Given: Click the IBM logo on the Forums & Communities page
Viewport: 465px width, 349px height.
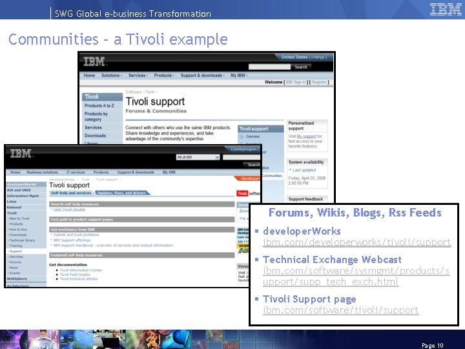Looking at the screenshot, I should tap(94, 61).
